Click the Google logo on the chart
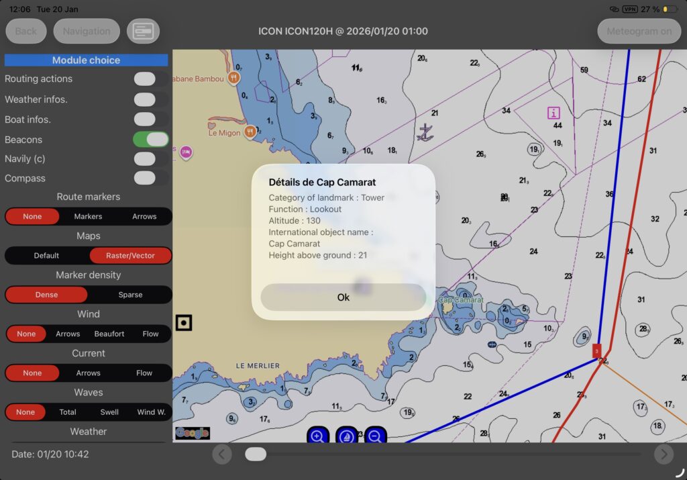The image size is (687, 480). (191, 433)
